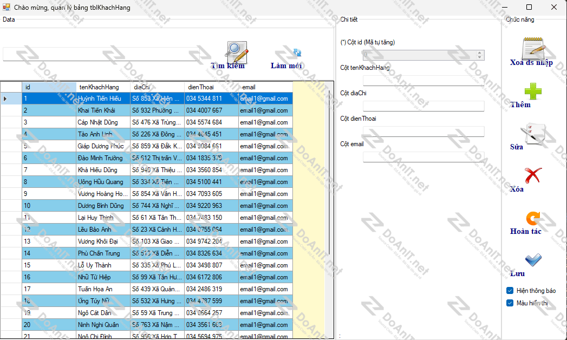Maximize the tblKhachHang window
The width and height of the screenshot is (567, 340).
click(529, 7)
